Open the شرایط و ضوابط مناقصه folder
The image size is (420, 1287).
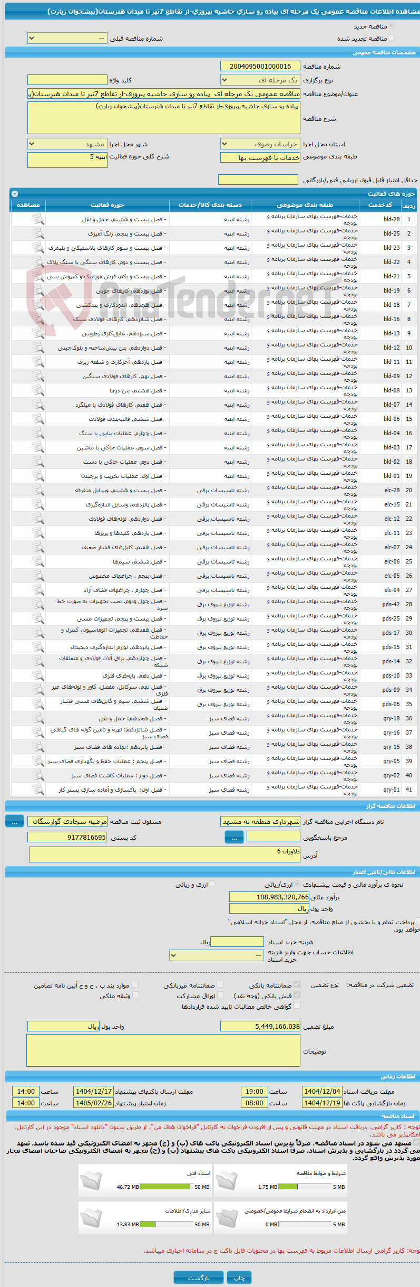227,1180
